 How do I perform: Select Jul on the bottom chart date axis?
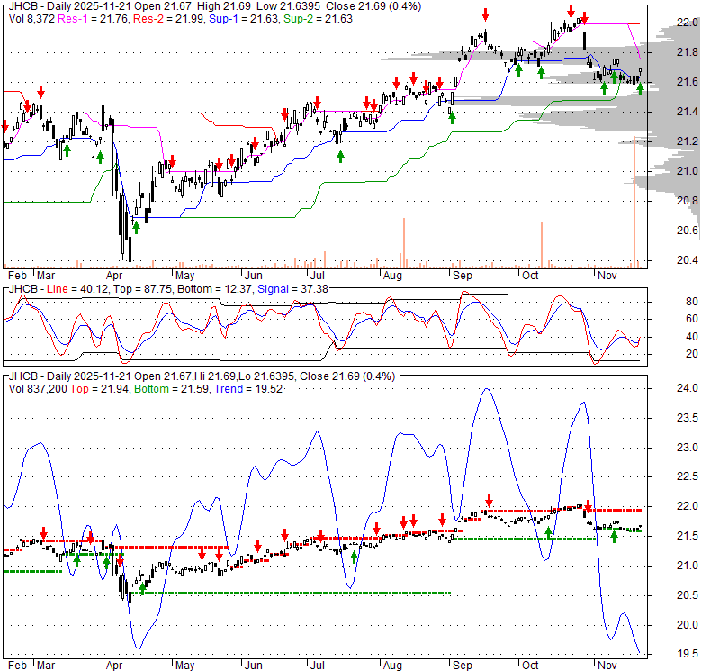click(318, 666)
